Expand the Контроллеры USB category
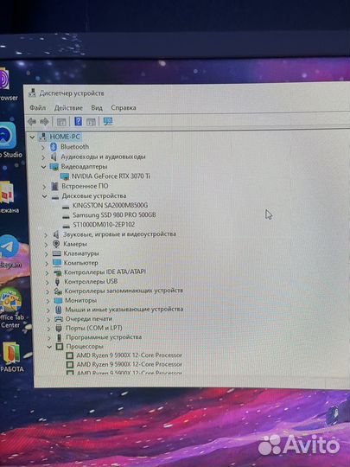Screen dimensions: 350x467 click(x=47, y=282)
